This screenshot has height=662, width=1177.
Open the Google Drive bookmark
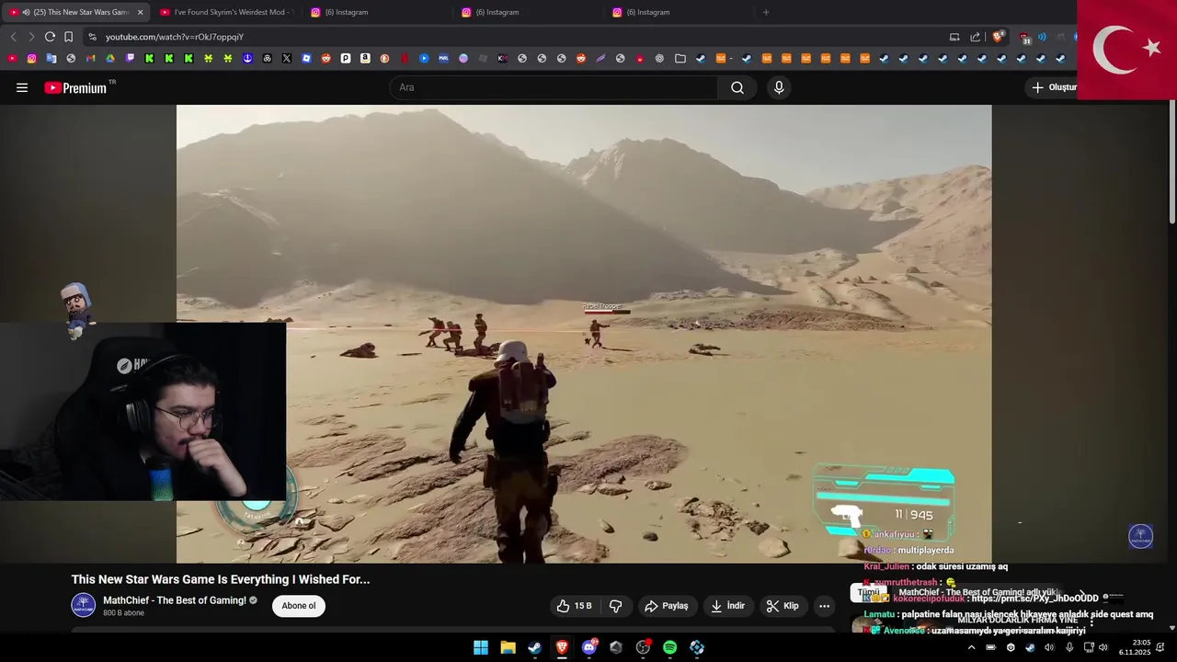point(110,58)
